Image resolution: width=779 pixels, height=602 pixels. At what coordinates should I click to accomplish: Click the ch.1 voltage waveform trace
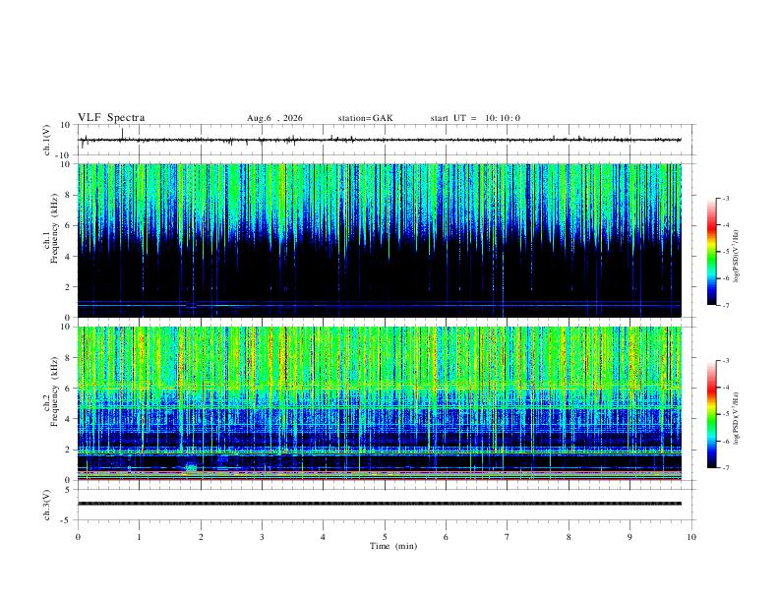pyautogui.click(x=380, y=140)
